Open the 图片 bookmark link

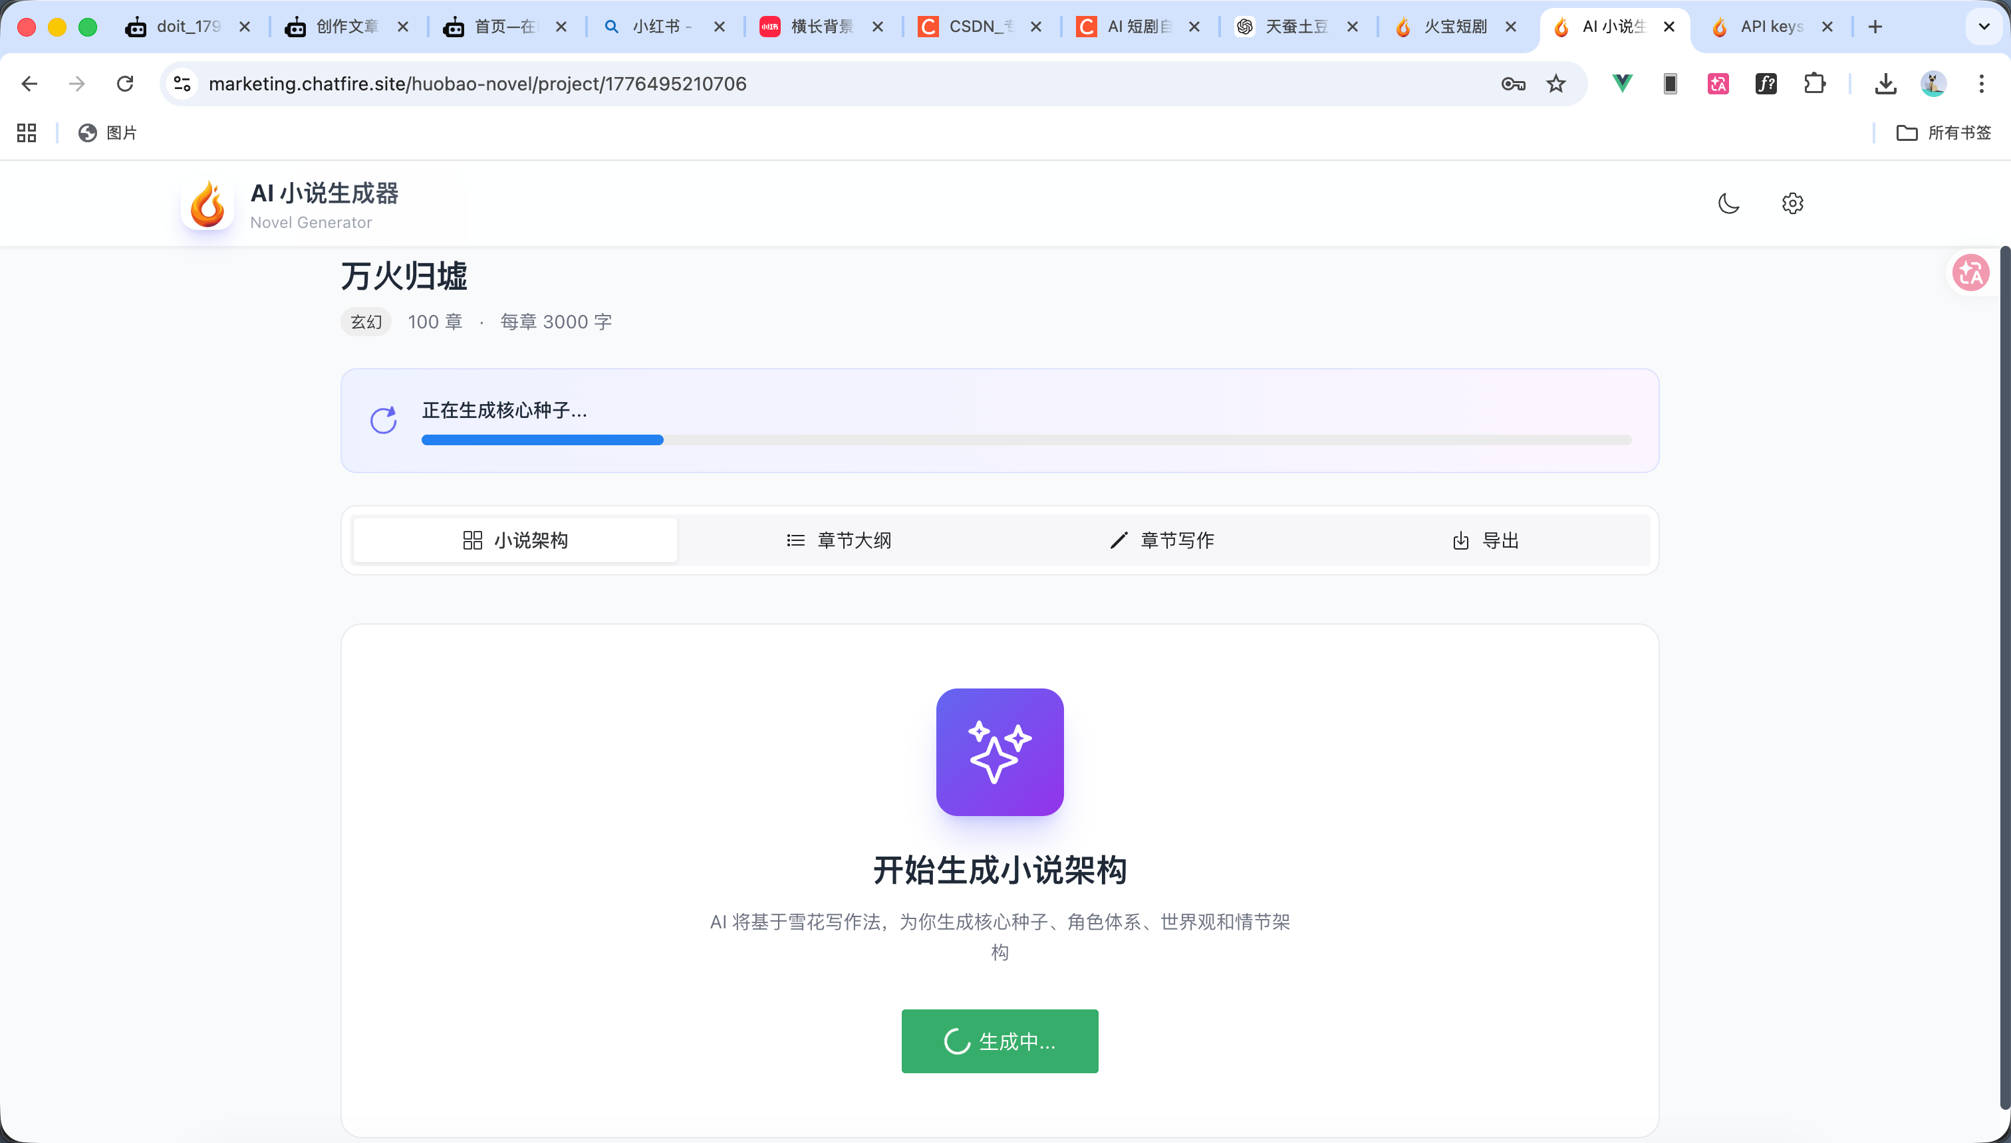click(108, 133)
